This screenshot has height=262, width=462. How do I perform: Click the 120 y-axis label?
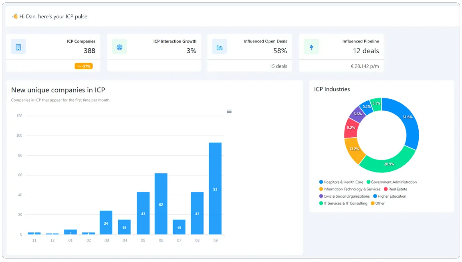point(19,116)
